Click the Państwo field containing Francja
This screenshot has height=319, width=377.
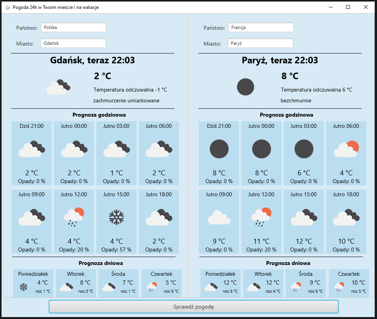(261, 27)
